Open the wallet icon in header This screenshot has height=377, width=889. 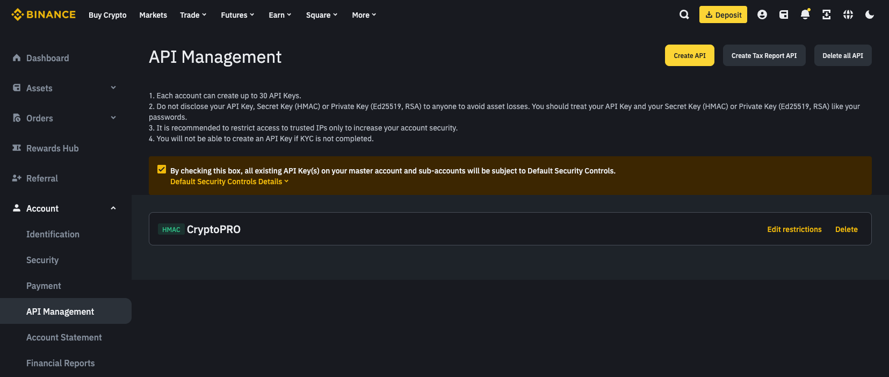tap(784, 15)
